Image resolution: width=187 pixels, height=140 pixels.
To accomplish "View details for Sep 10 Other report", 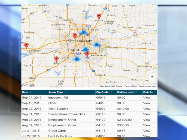I will tap(147, 103).
